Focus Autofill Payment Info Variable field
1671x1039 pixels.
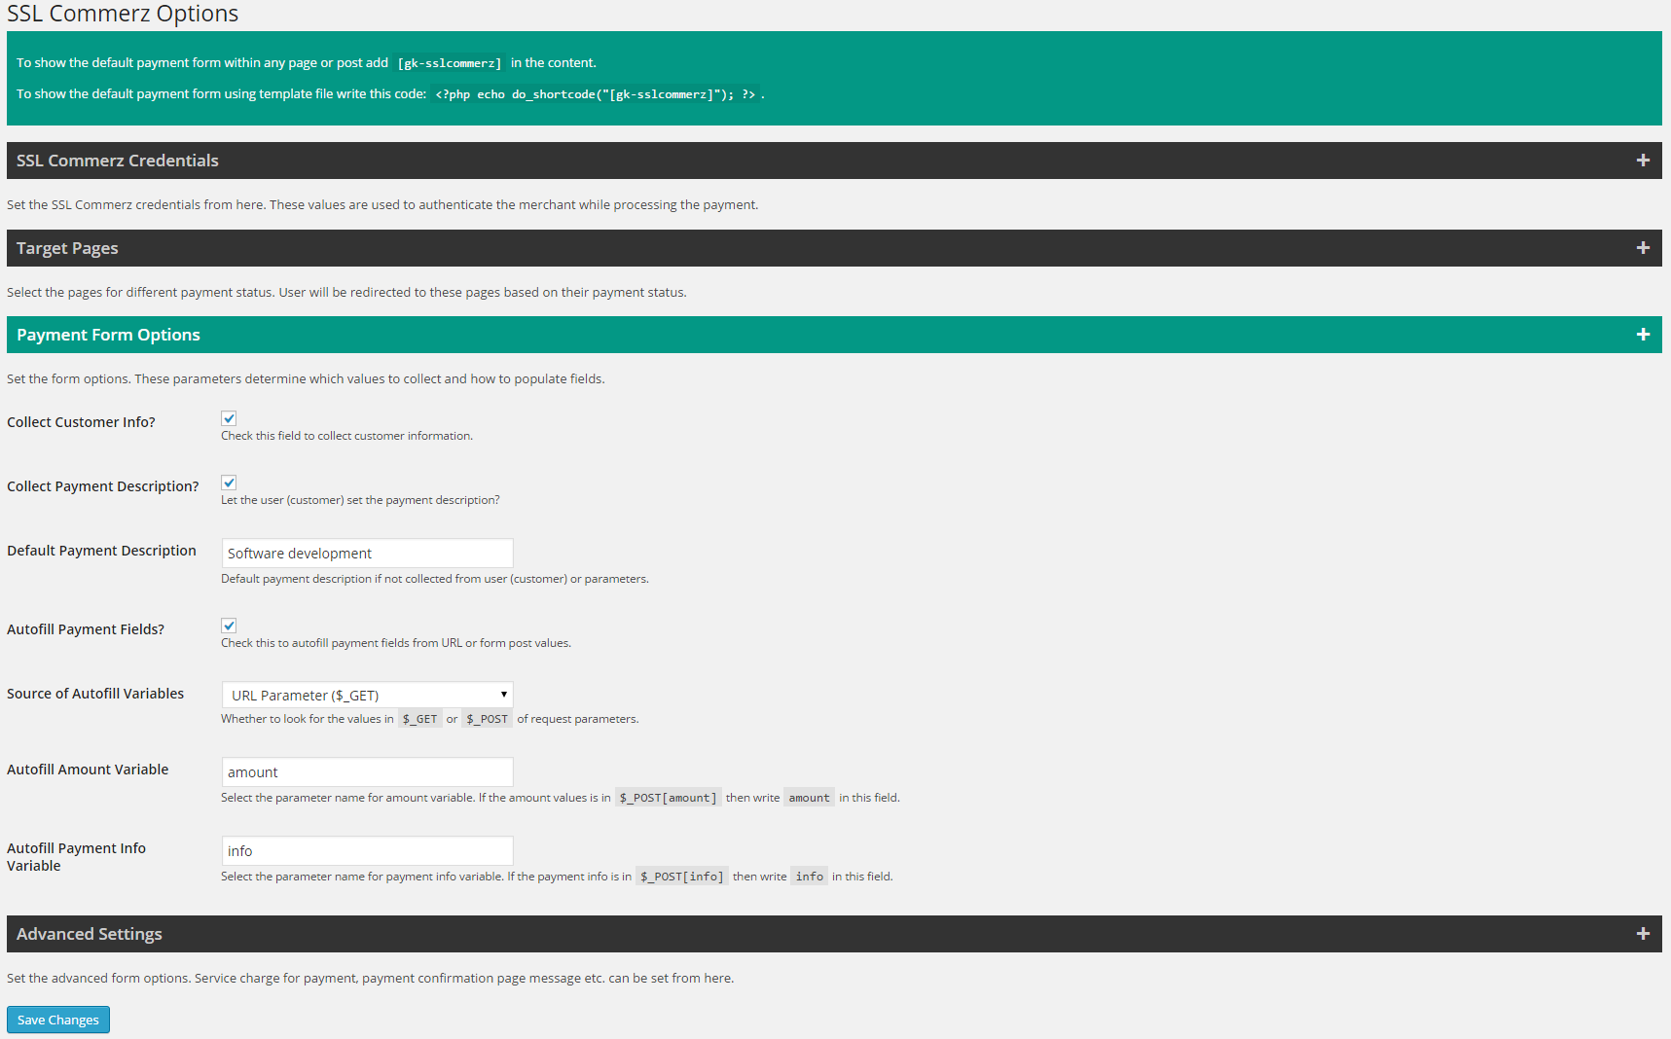pyautogui.click(x=367, y=851)
